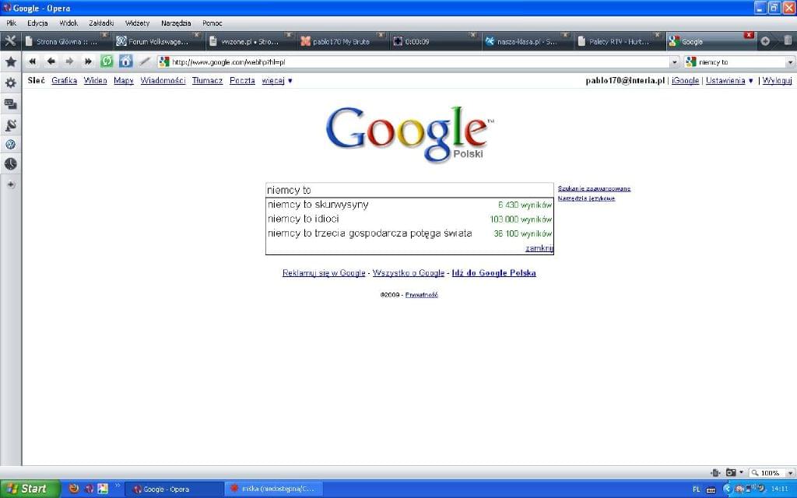Screen dimensions: 797x498
Task: Open the Windows panel in sidebar
Action: 10,104
